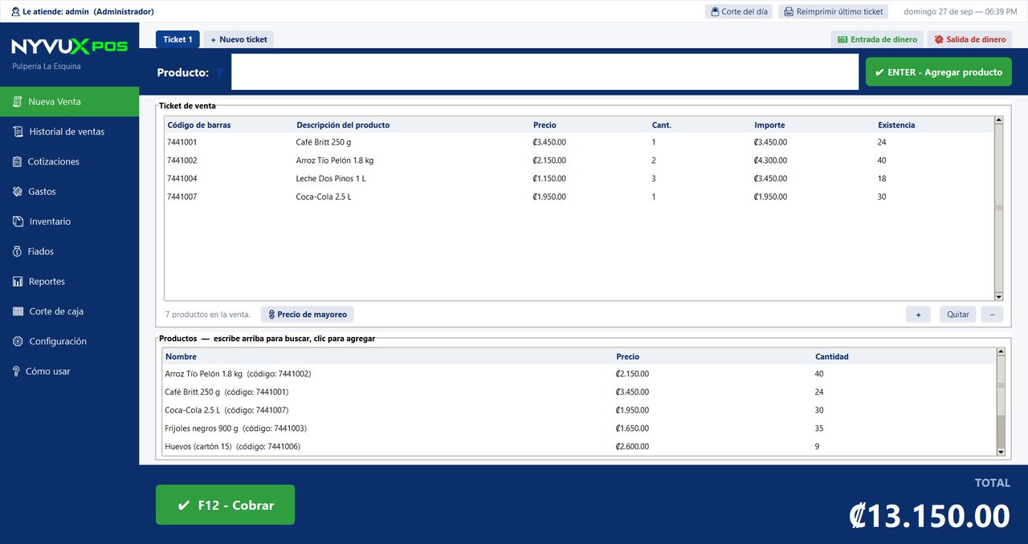
Task: Focus the Producto search field
Action: pyautogui.click(x=545, y=72)
